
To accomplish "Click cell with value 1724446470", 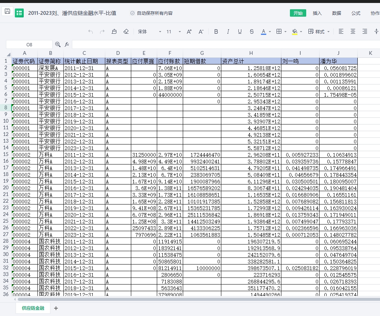I will click(x=202, y=155).
